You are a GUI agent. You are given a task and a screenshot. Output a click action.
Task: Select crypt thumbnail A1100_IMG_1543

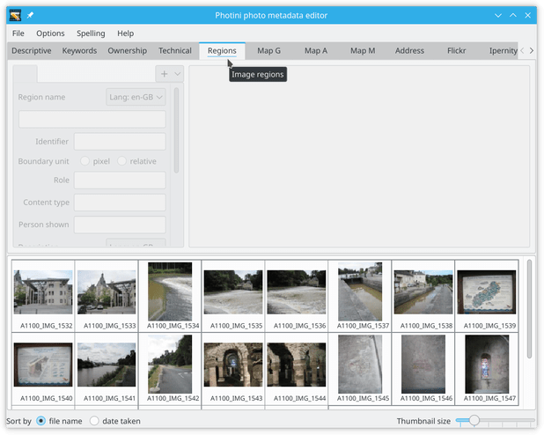tap(233, 368)
